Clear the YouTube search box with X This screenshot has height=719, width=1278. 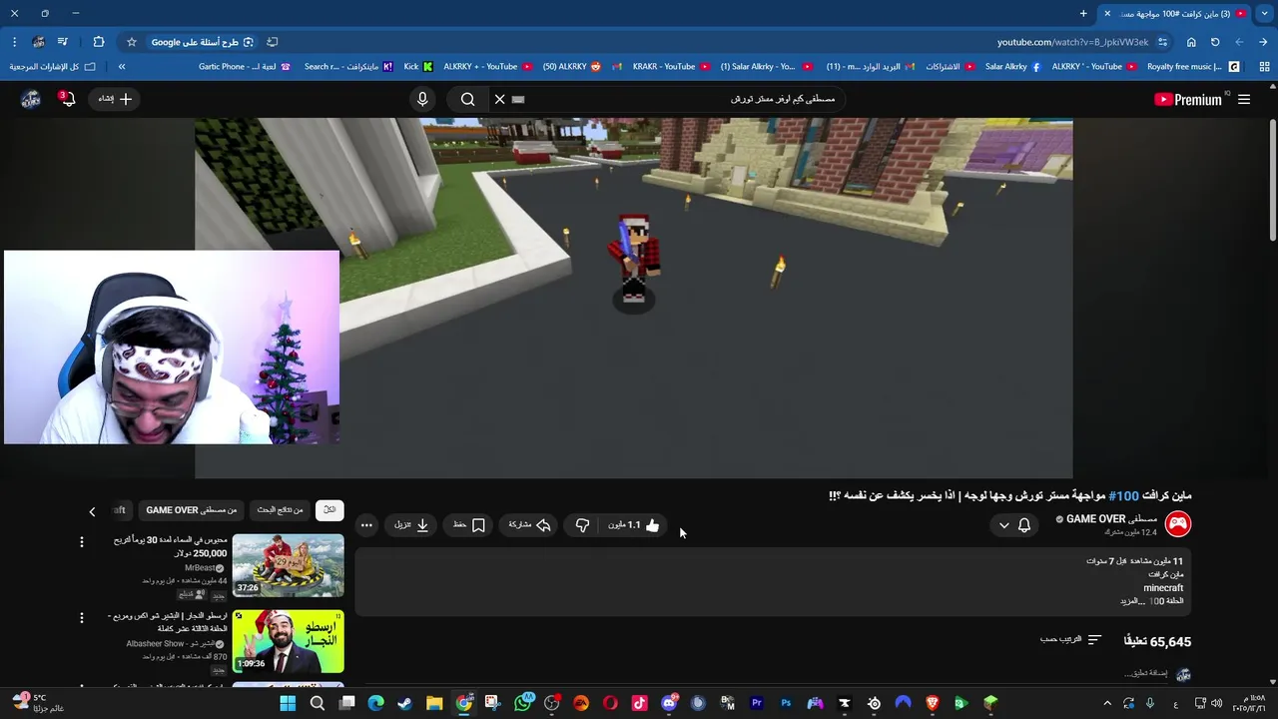(x=500, y=99)
